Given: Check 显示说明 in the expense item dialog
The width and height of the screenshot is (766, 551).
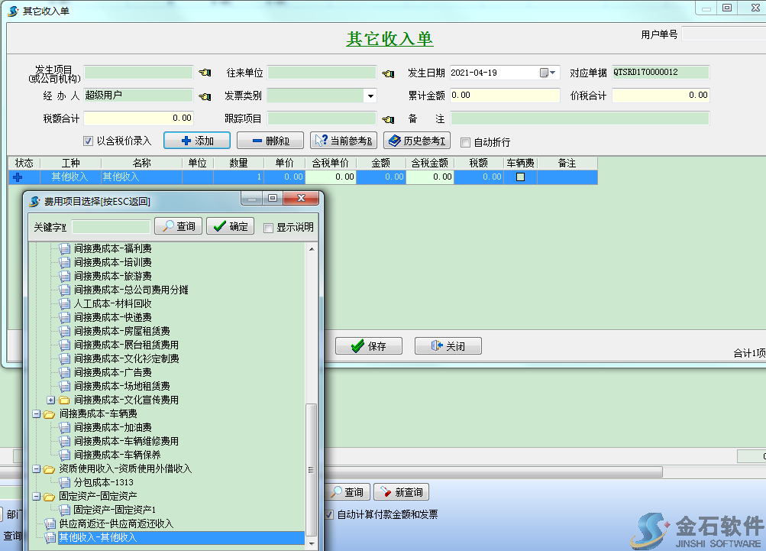Looking at the screenshot, I should (x=268, y=226).
